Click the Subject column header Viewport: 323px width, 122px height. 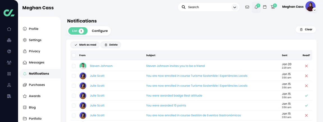coord(151,55)
